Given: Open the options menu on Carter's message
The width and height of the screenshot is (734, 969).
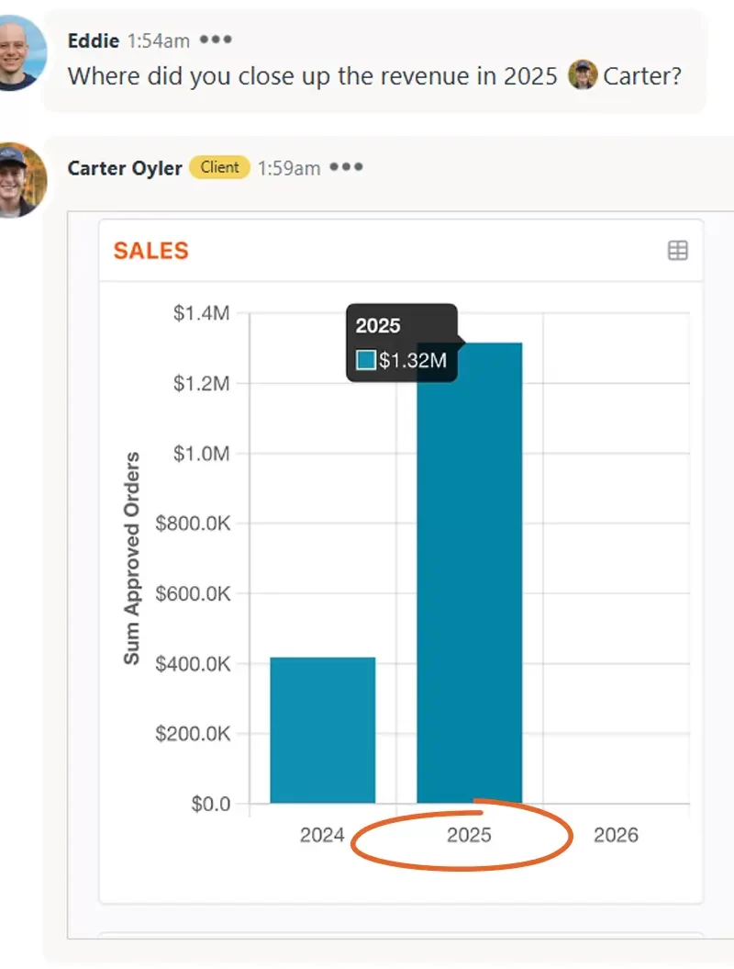Looking at the screenshot, I should (x=347, y=166).
